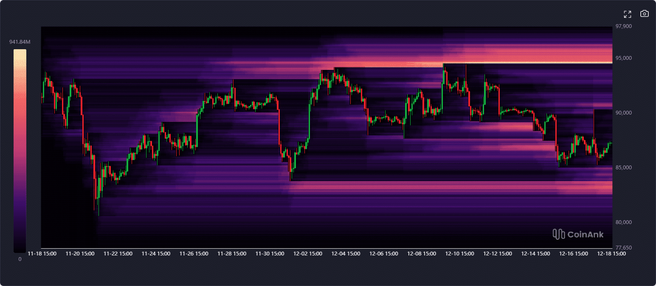Screen dimensions: 656x286
Task: Click the 80,000 price axis label
Action: pos(623,222)
